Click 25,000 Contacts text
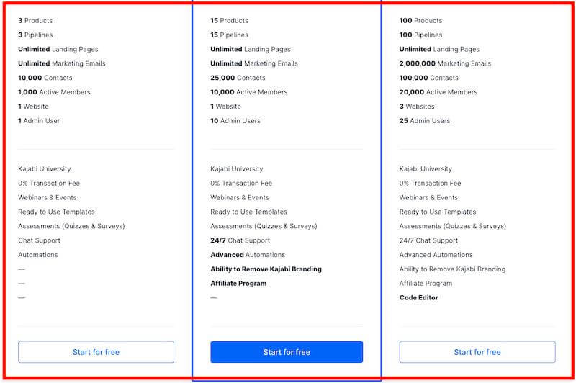The width and height of the screenshot is (576, 383). click(x=238, y=78)
